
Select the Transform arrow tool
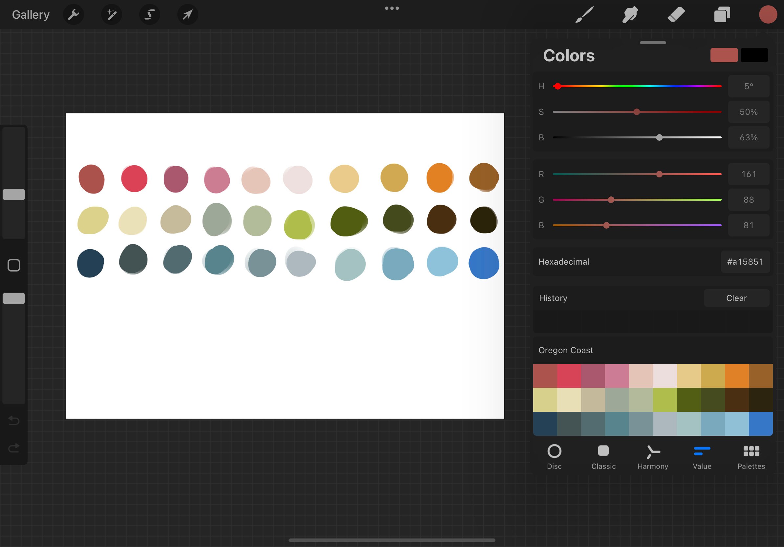(187, 14)
